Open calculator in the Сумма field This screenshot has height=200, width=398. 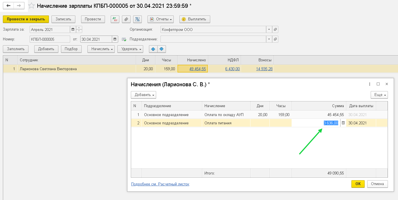[x=343, y=123]
